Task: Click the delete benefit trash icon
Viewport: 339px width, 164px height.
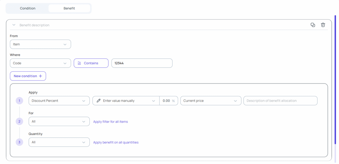Action: (x=323, y=25)
